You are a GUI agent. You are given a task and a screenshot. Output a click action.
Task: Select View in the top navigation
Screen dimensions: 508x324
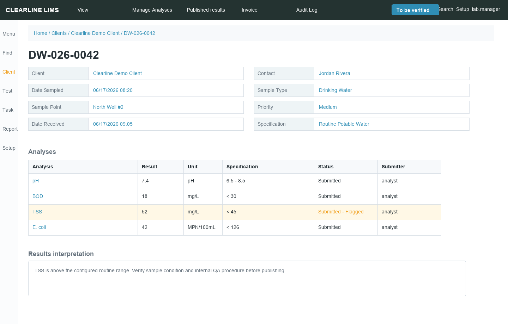[83, 10]
